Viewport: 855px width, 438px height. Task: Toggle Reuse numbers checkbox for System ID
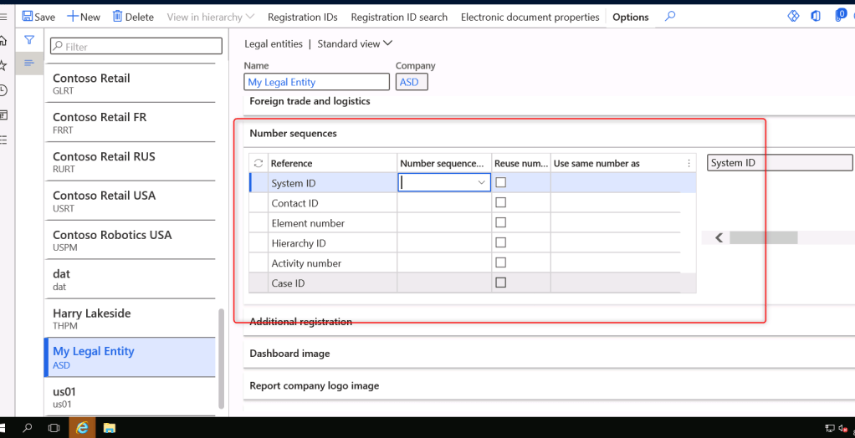click(501, 182)
